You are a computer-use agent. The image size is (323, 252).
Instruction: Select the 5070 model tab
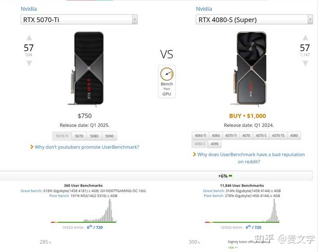click(x=79, y=136)
